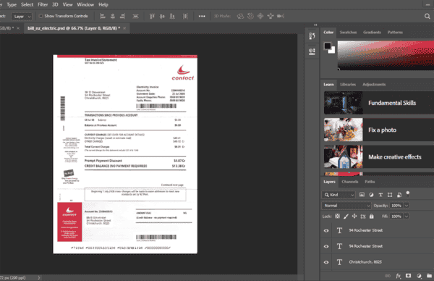The image size is (434, 281).
Task: Lock transparent pixels in Layers panel
Action: click(337, 216)
